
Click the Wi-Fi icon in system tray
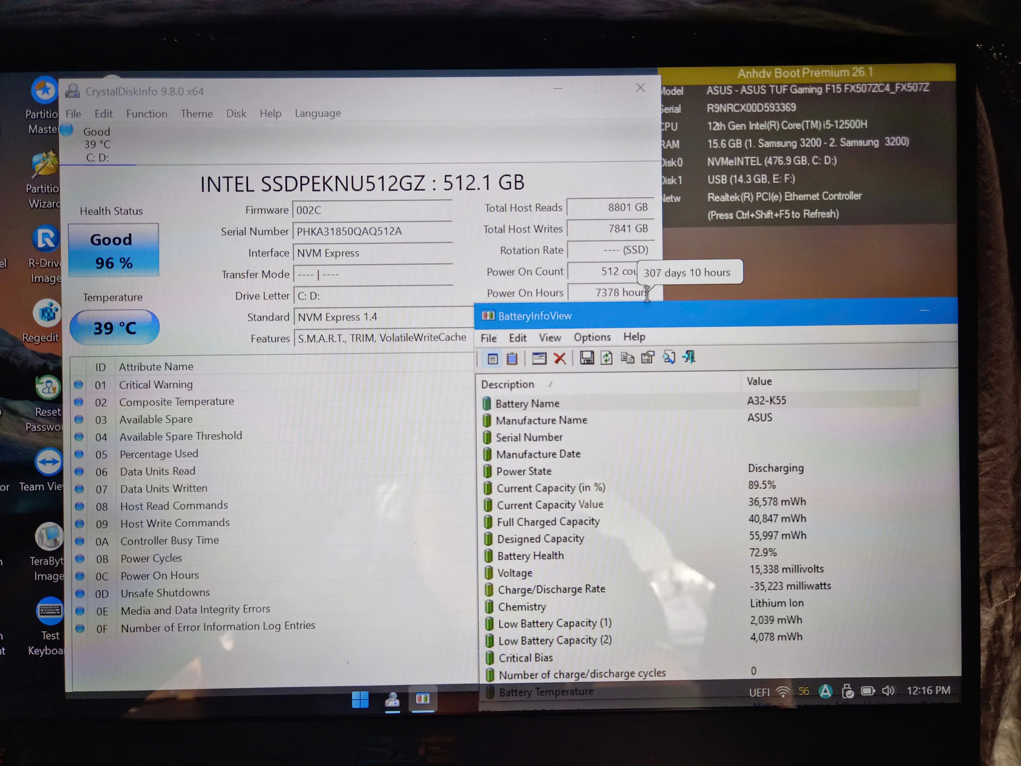(783, 692)
